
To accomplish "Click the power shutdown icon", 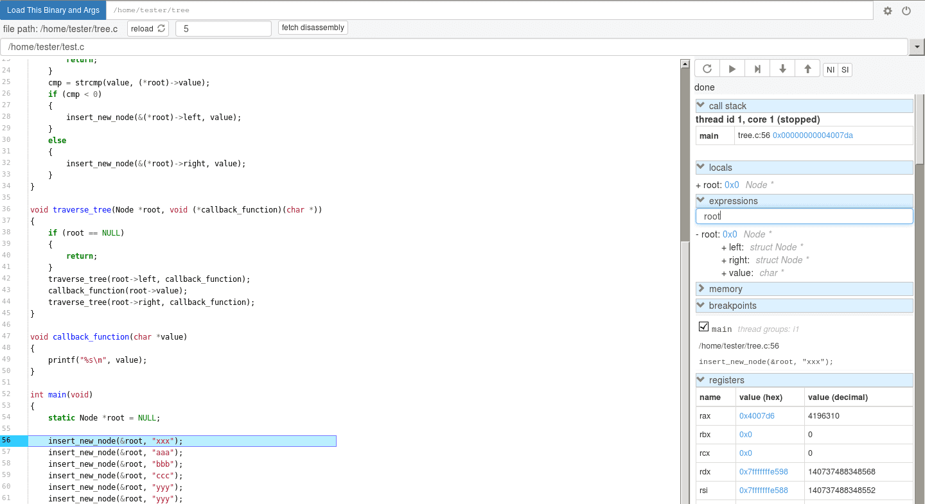I will pos(906,11).
